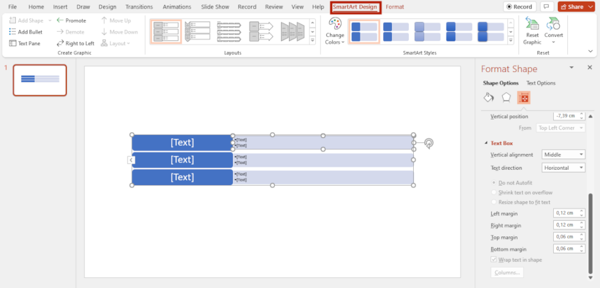The image size is (600, 288).
Task: Toggle the Wrap text in shape checkbox
Action: pos(494,259)
